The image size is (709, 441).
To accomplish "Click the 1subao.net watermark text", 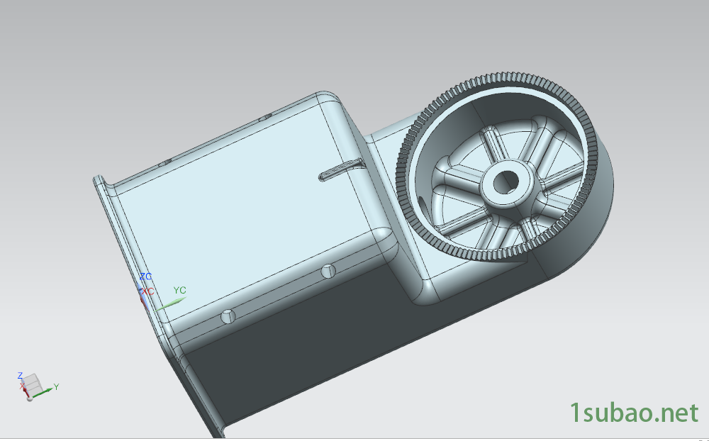I will 635,413.
